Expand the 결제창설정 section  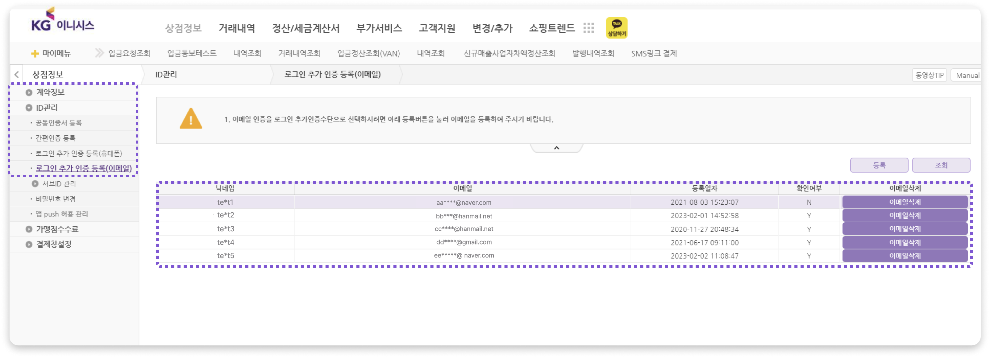[x=29, y=244]
